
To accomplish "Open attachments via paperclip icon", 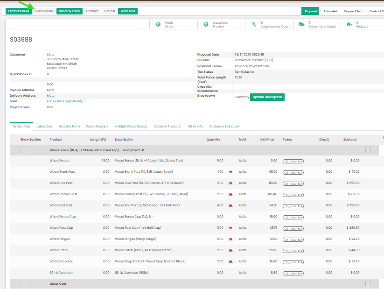I will (254, 24).
